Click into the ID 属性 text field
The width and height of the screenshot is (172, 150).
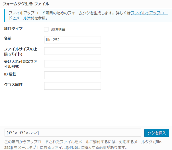tap(73, 75)
